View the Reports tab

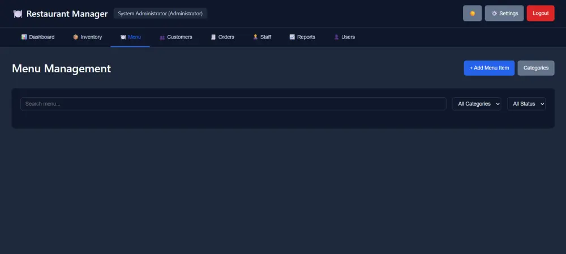coord(302,37)
